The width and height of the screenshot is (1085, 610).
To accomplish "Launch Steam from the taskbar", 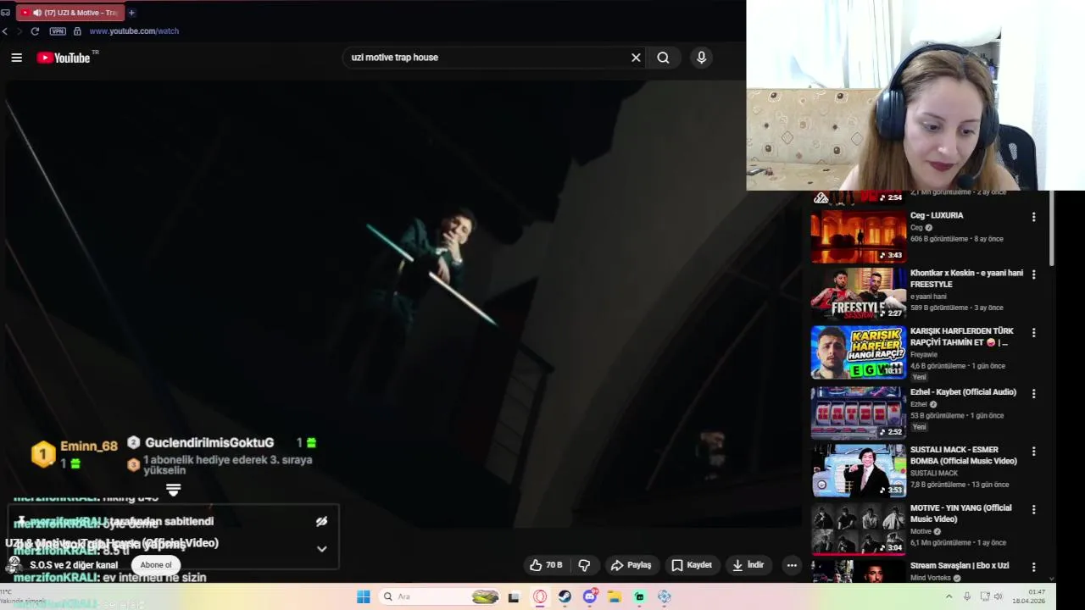I will (565, 596).
